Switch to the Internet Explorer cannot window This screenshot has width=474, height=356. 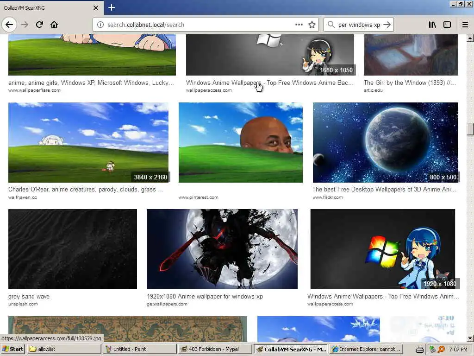tap(366, 349)
